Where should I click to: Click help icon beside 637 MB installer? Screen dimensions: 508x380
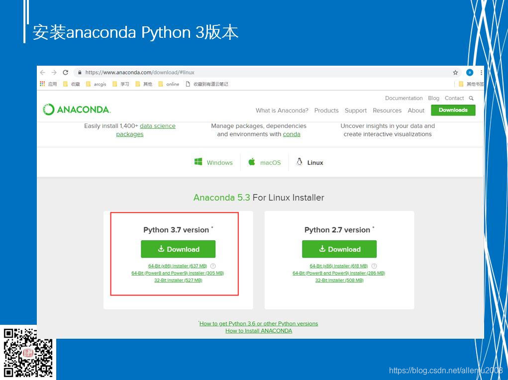pos(213,266)
